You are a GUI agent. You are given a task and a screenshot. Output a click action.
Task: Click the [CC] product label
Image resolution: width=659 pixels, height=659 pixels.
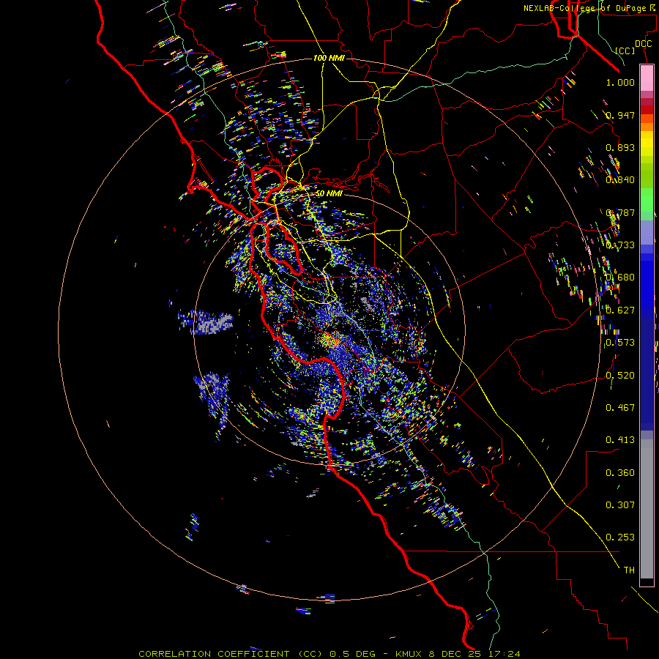click(x=625, y=51)
